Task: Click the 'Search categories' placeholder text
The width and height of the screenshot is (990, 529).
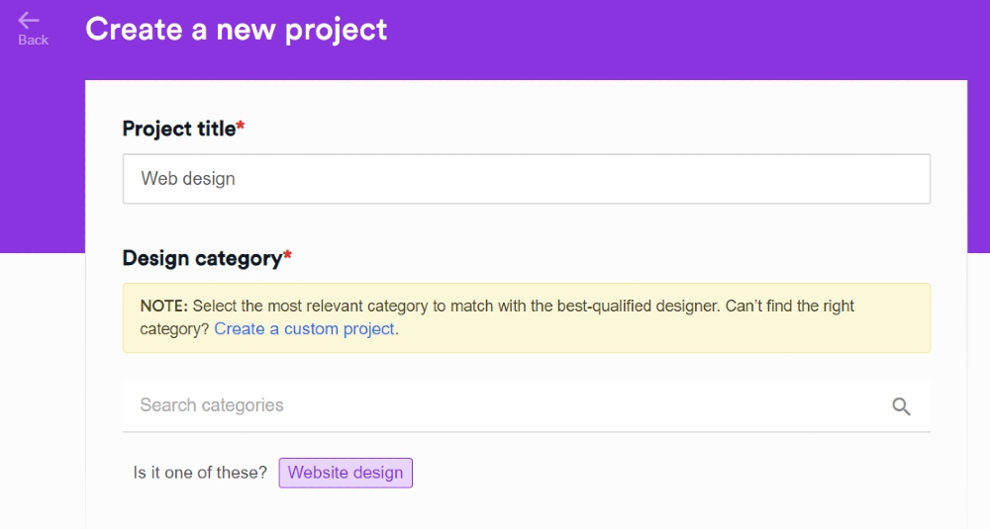Action: click(x=212, y=405)
